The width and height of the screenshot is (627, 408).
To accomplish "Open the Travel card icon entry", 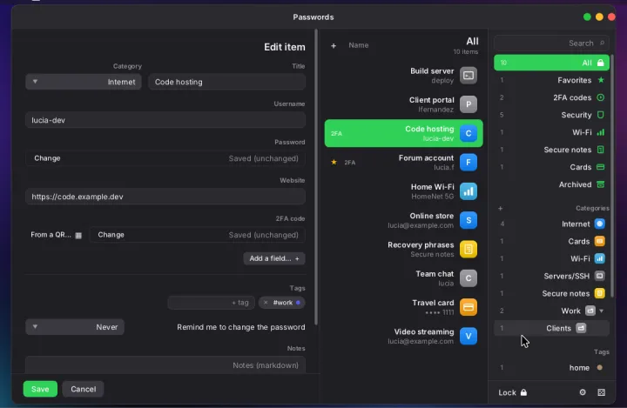I will point(469,307).
